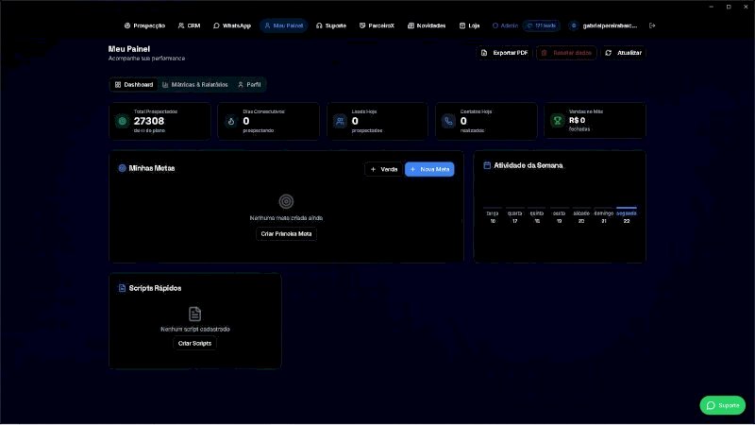Click the flame icon in Dias Consecutivos card

[231, 121]
